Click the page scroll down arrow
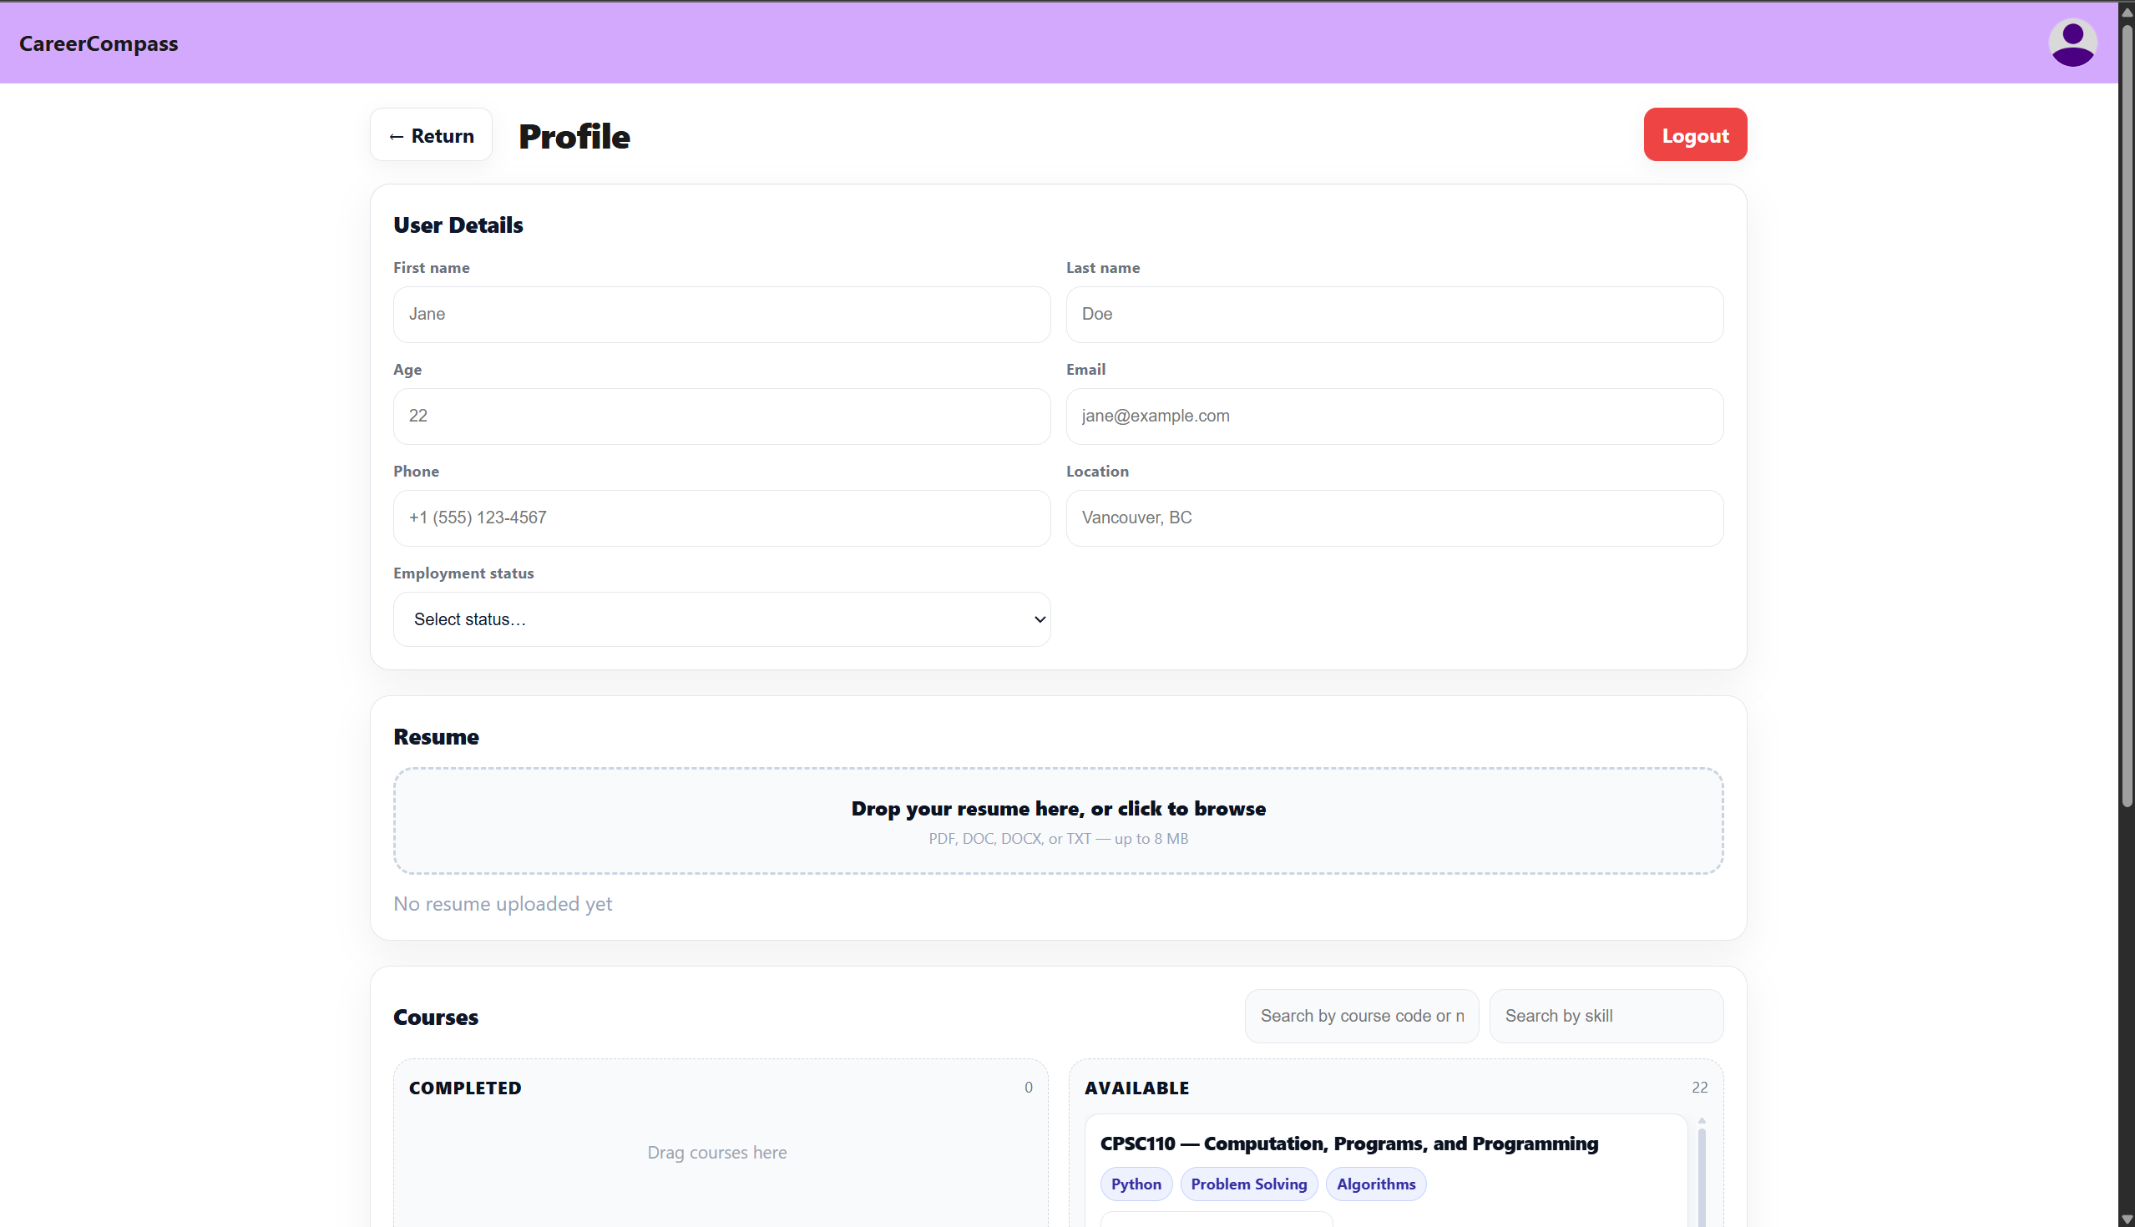The height and width of the screenshot is (1227, 2135). pos(2127,1219)
